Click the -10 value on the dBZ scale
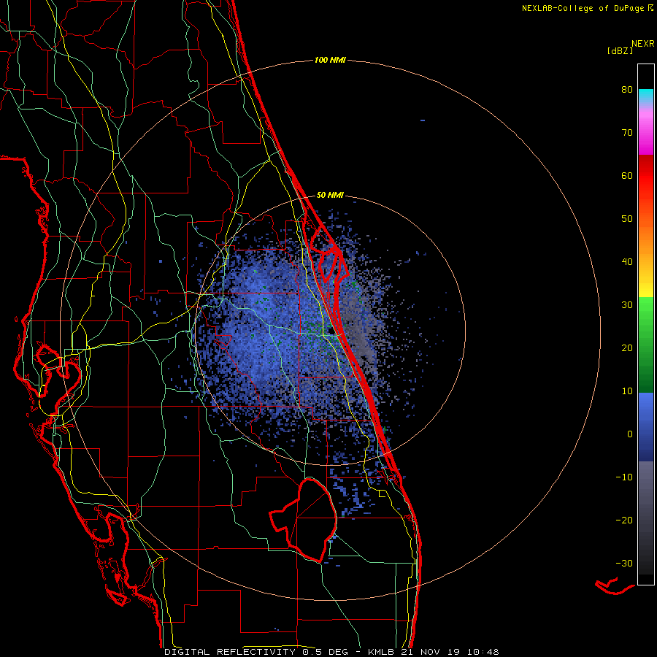This screenshot has width=657, height=657. click(624, 477)
